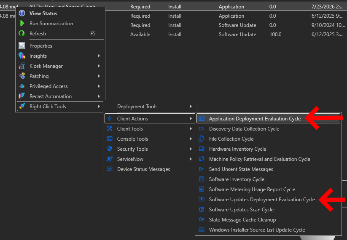The image size is (347, 240).
Task: Click the Security Tools shield icon
Action: point(110,149)
